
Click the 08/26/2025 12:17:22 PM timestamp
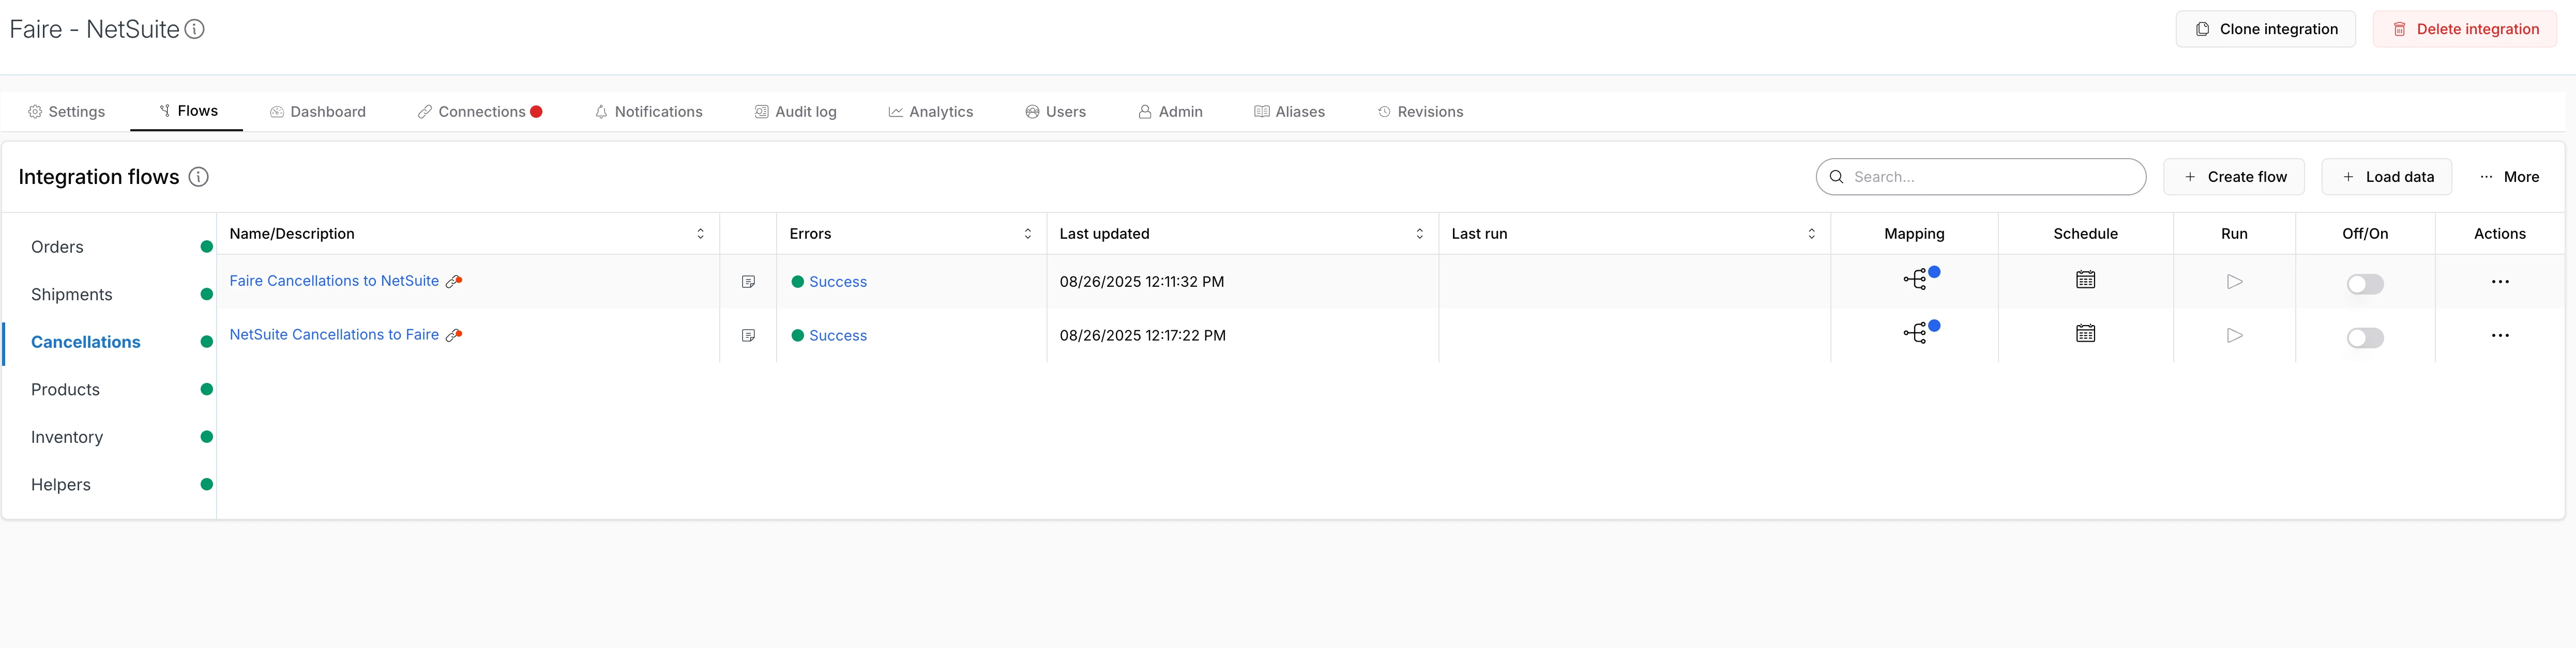[1143, 336]
